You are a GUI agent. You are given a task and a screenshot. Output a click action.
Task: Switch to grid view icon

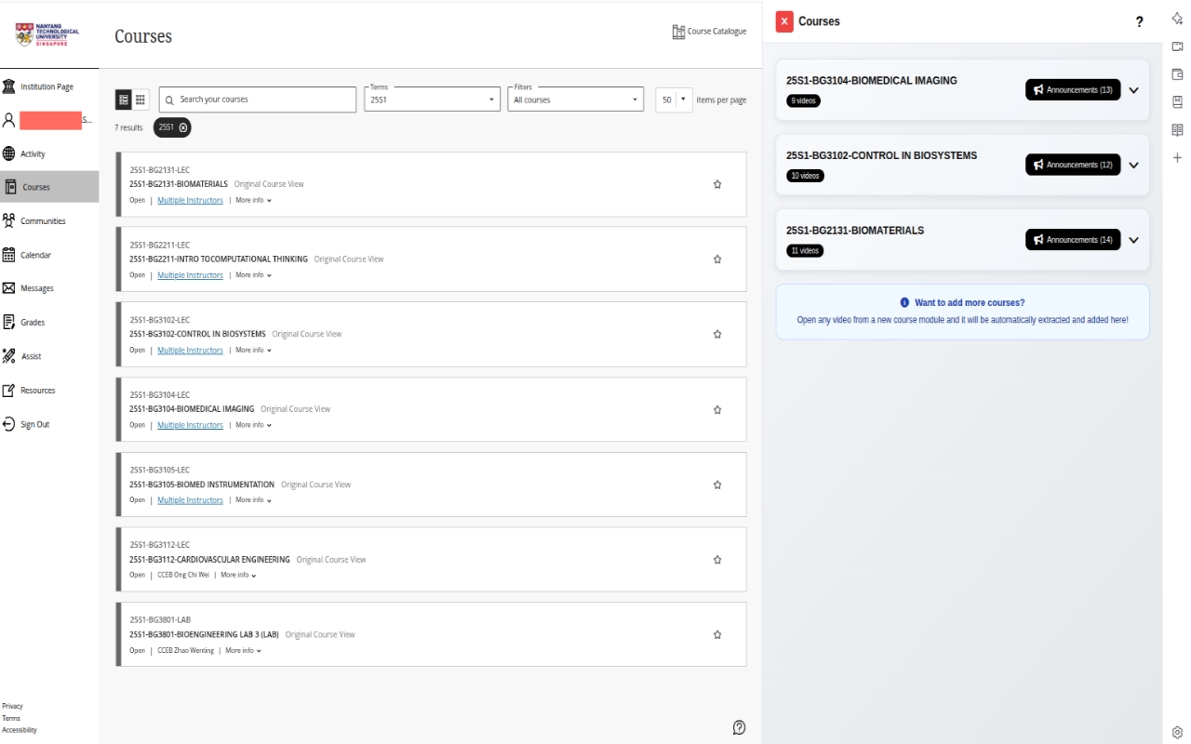point(141,100)
